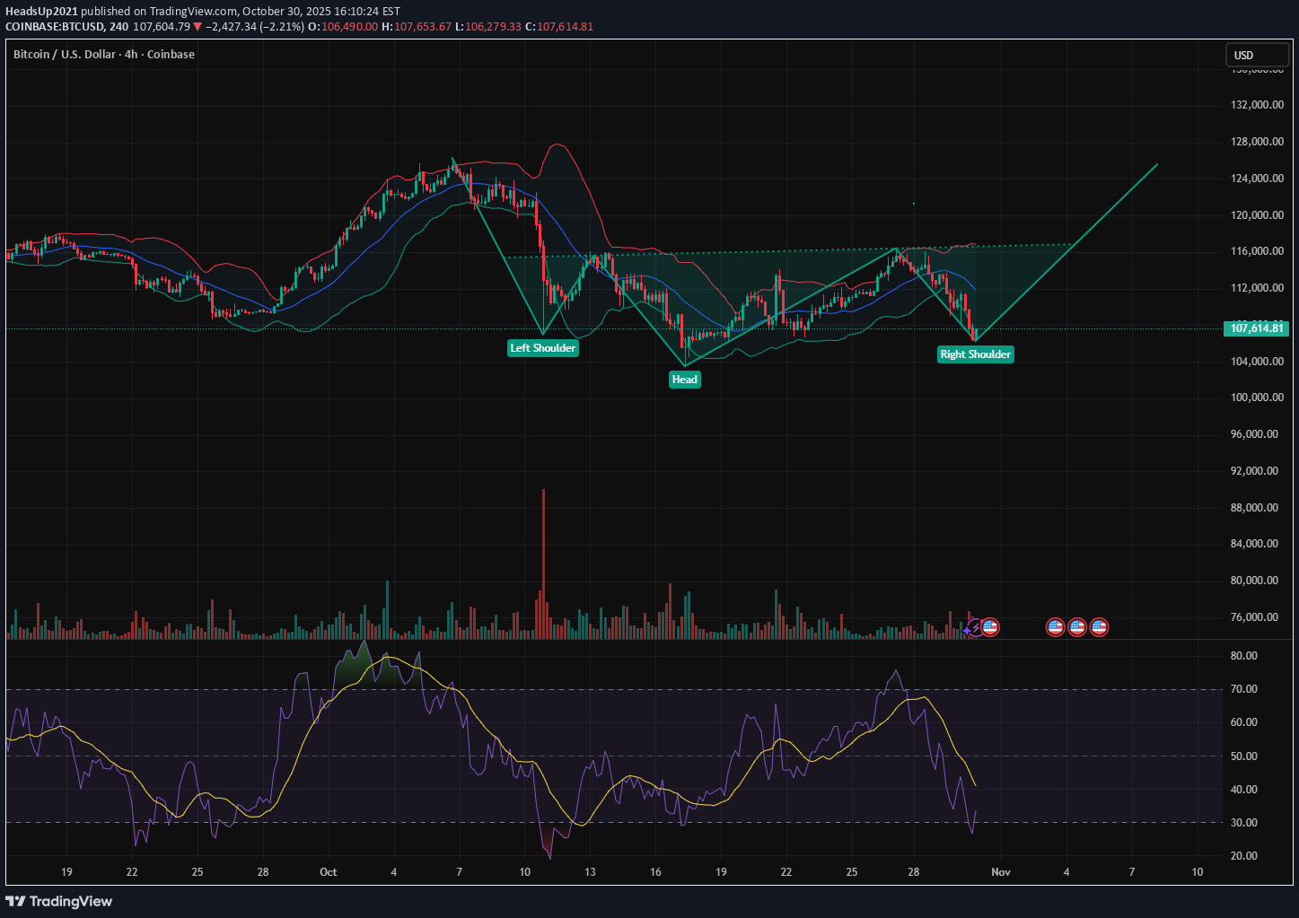
Task: Click the middle US flag icon in the group
Action: pyautogui.click(x=1077, y=627)
